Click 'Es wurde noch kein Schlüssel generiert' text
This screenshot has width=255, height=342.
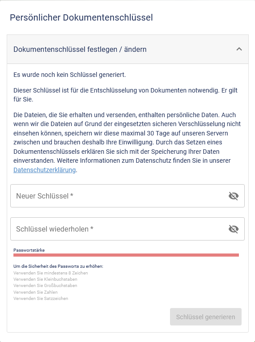click(x=70, y=75)
